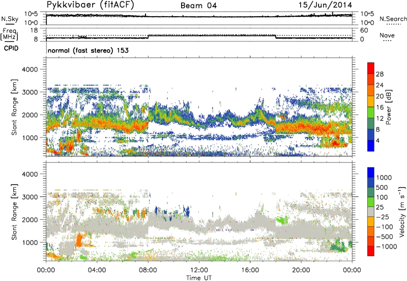Click the "−500" label on Velocity colorbar

tap(384, 237)
